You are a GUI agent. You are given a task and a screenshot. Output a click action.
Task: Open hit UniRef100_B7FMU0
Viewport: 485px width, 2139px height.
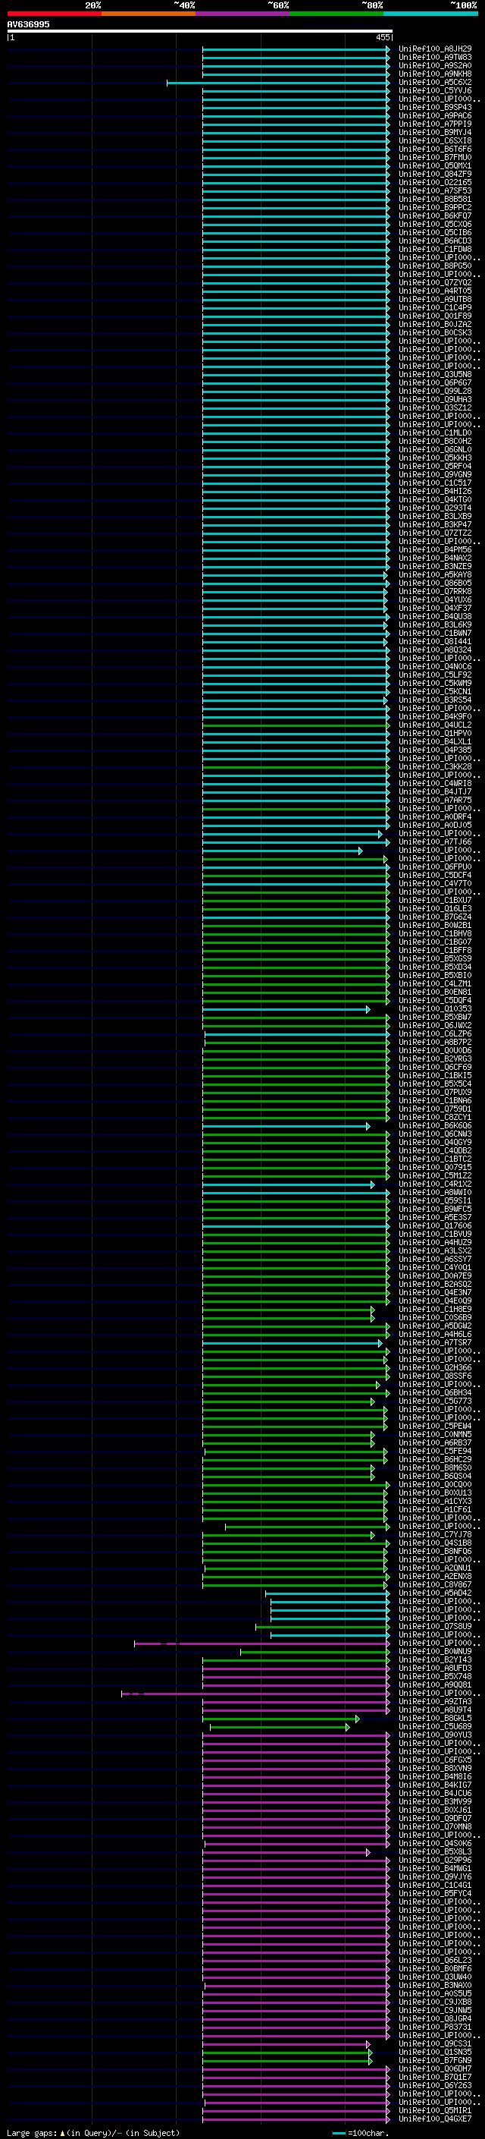click(x=434, y=158)
